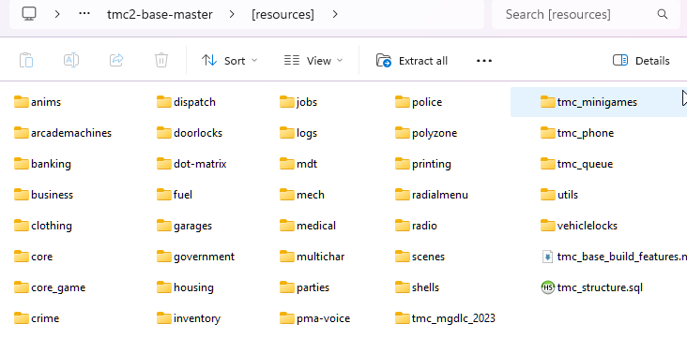
Task: Click the 'police' folder name
Action: tap(427, 102)
